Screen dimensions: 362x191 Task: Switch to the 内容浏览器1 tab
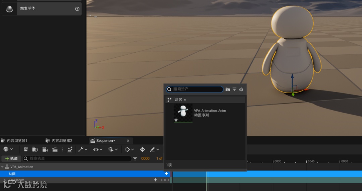(14, 141)
